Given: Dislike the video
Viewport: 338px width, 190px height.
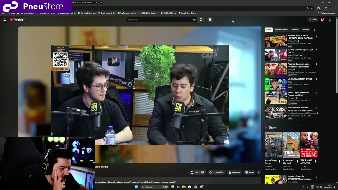Looking at the screenshot, I should point(203,172).
